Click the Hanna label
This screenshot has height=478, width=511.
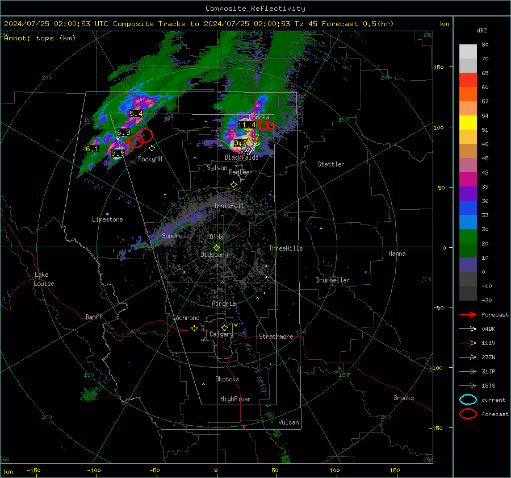397,253
